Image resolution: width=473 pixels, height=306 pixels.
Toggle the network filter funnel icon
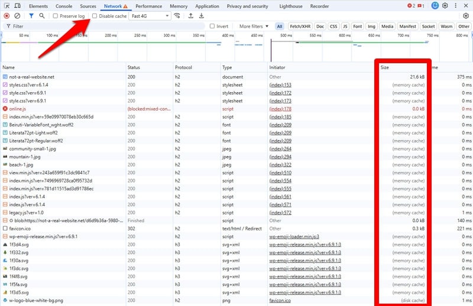point(31,16)
